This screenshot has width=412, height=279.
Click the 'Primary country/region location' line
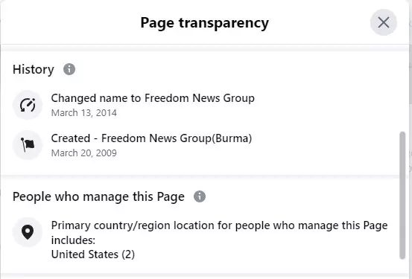point(219,225)
